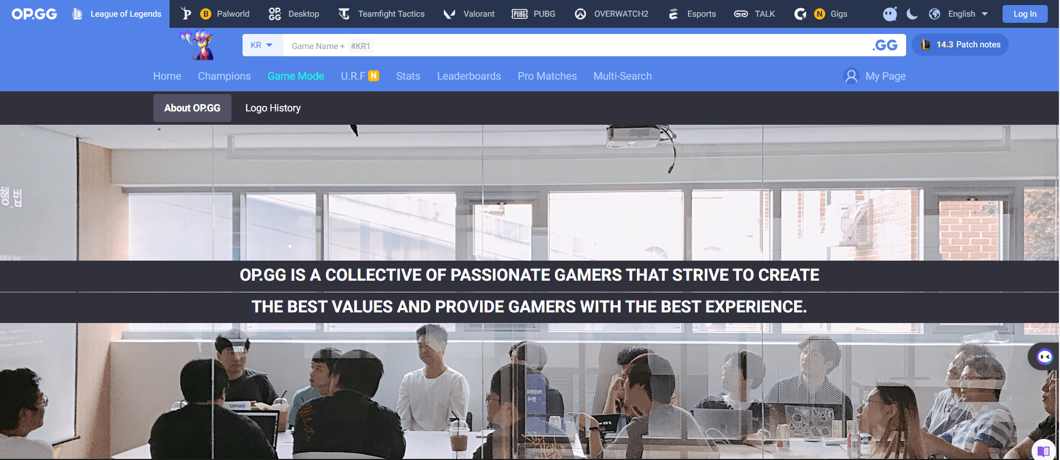Open Palworld page
This screenshot has width=1060, height=460.
(233, 14)
